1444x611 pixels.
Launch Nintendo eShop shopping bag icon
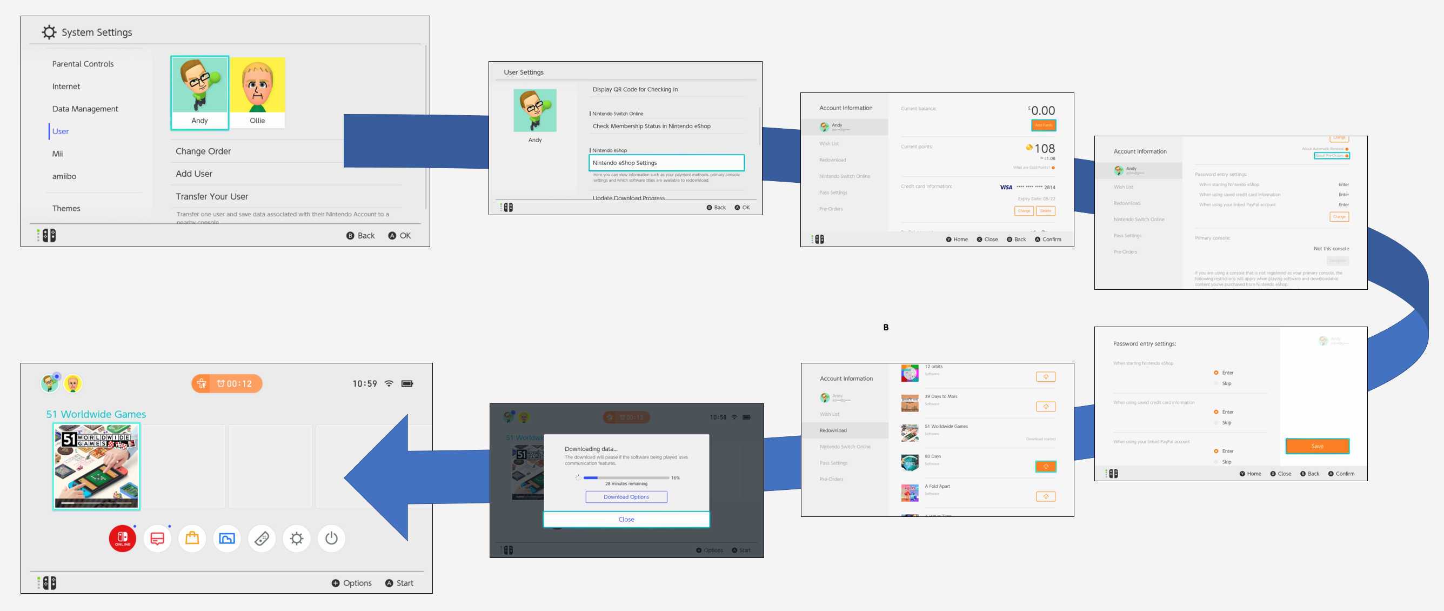point(192,538)
